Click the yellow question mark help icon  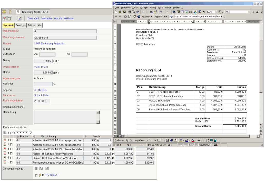pyautogui.click(x=10, y=12)
